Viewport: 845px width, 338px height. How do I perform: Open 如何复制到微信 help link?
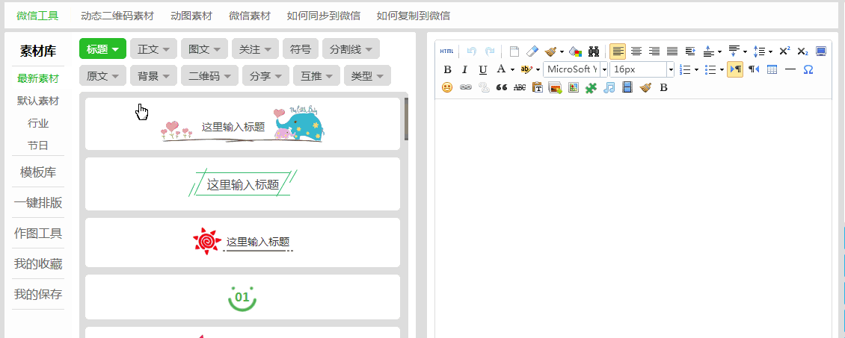[414, 16]
